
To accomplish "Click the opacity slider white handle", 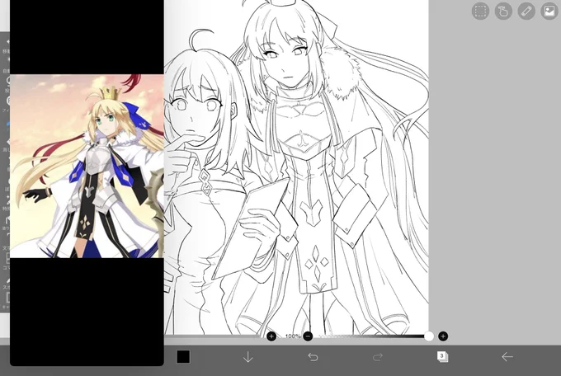I will pyautogui.click(x=429, y=336).
